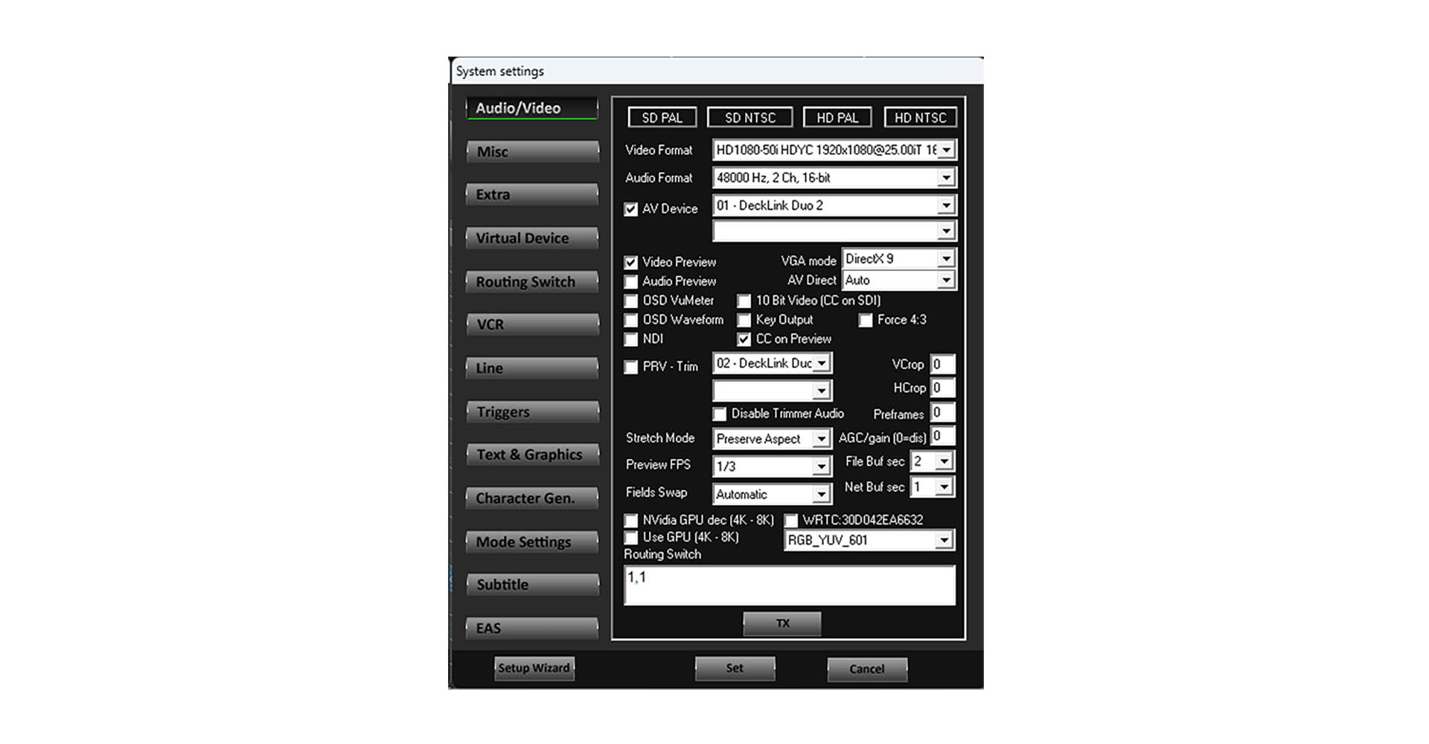Switch to the Routing Switch tab
Screen dimensions: 1429x744
pyautogui.click(x=532, y=282)
